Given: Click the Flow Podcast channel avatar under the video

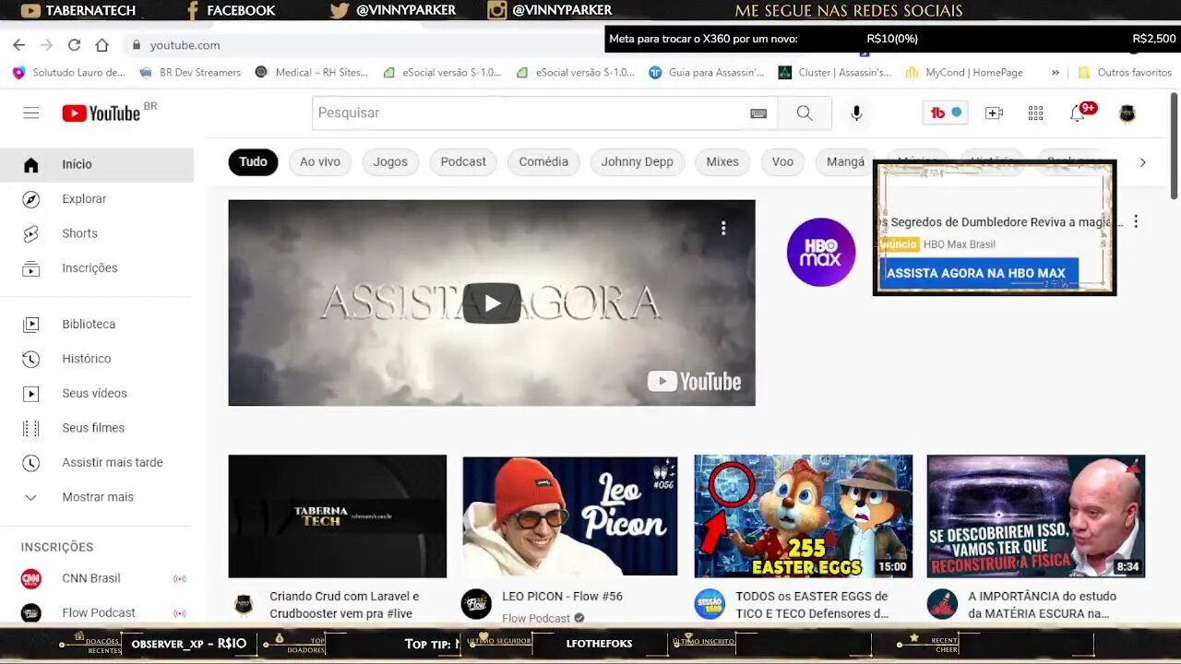Looking at the screenshot, I should (x=476, y=604).
